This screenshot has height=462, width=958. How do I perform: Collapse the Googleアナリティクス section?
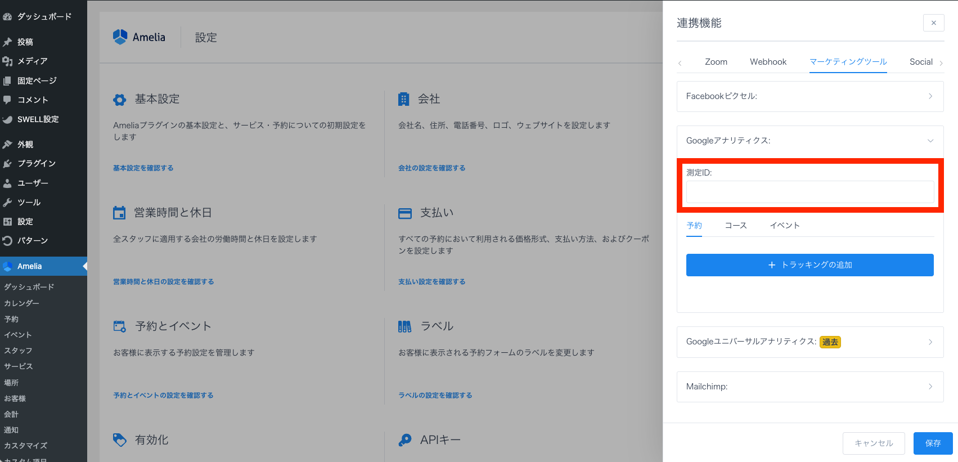coord(809,141)
